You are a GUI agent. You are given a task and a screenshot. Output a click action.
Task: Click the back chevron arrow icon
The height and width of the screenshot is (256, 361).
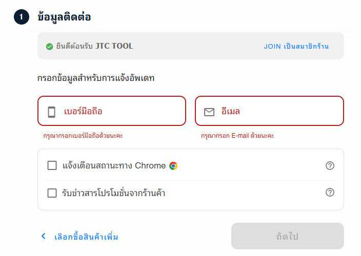(43, 236)
